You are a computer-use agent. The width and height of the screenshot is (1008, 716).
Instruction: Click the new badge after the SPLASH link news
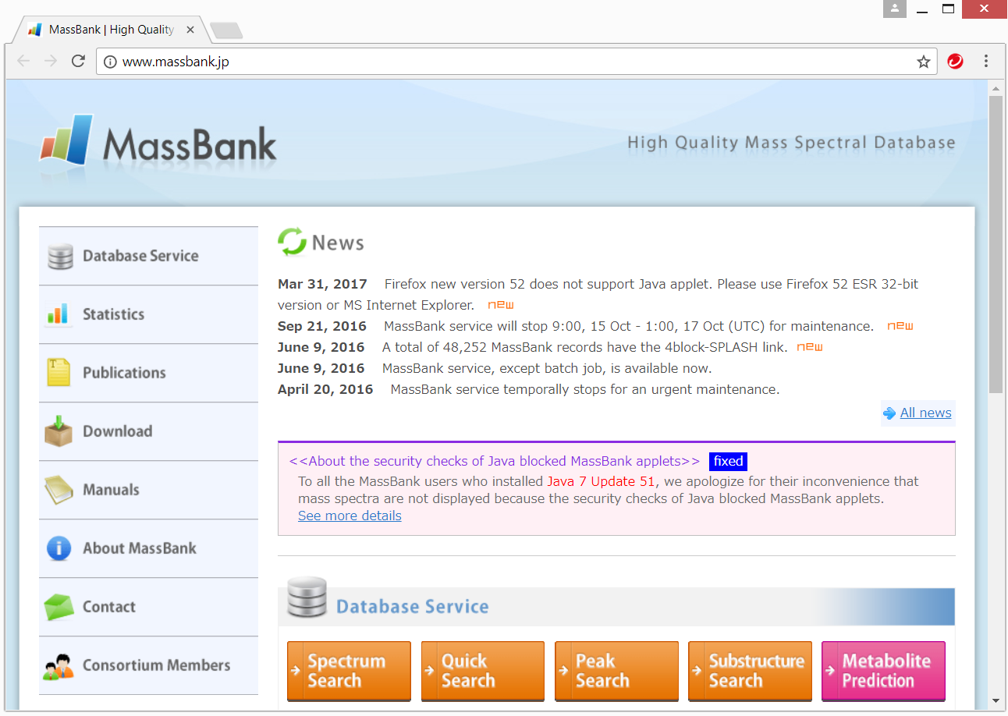click(810, 347)
